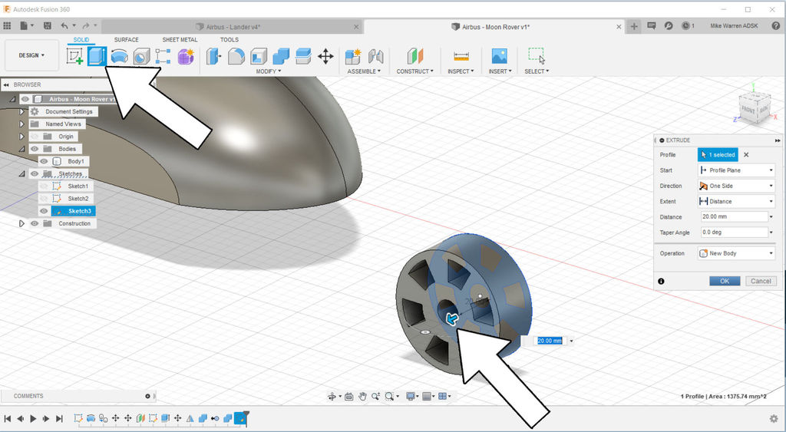The height and width of the screenshot is (432, 786).
Task: Click the extrude info icon
Action: [x=661, y=281]
